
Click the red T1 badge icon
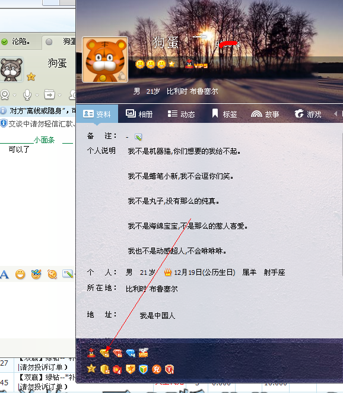pyautogui.click(x=169, y=369)
